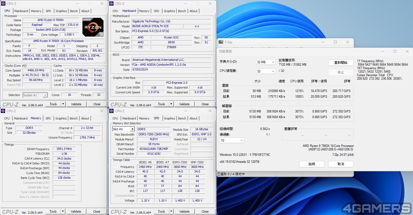This screenshot has height=215, width=413.
Task: Click the CPU-Z app icon in the Mainboard window title bar
Action: coord(111,3)
